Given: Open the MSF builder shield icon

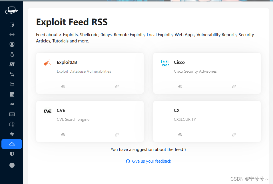Looking at the screenshot, I should 12,154.
